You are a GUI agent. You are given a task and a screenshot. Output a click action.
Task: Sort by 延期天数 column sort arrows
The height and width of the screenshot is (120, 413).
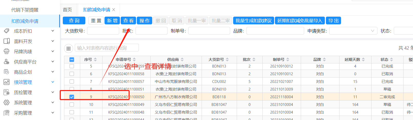click(363, 60)
